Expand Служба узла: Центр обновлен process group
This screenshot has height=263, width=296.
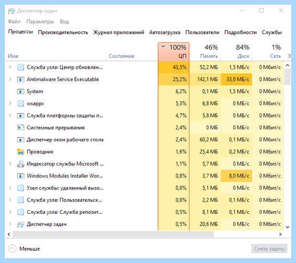10,67
